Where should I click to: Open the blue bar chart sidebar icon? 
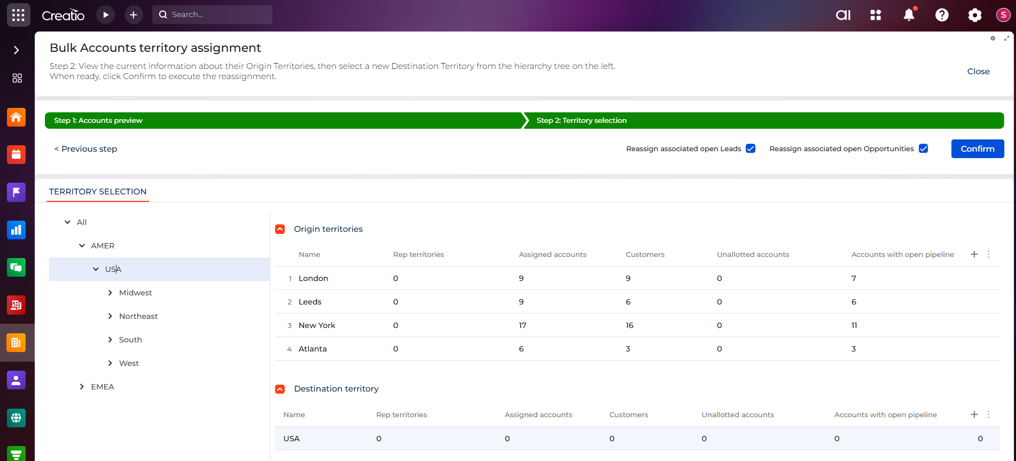(16, 230)
